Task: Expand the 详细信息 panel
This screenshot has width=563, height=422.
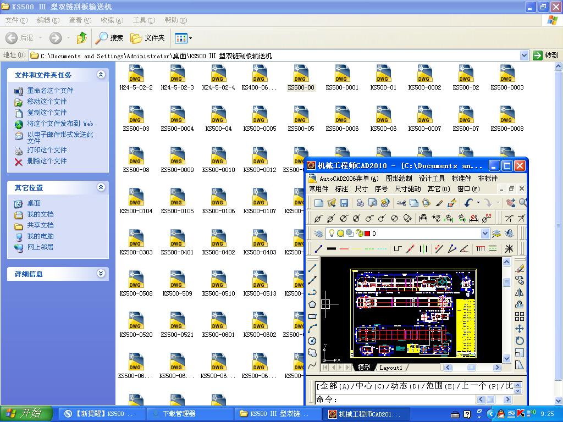Action: click(x=101, y=274)
